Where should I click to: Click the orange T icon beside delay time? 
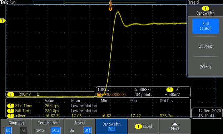click(x=99, y=95)
